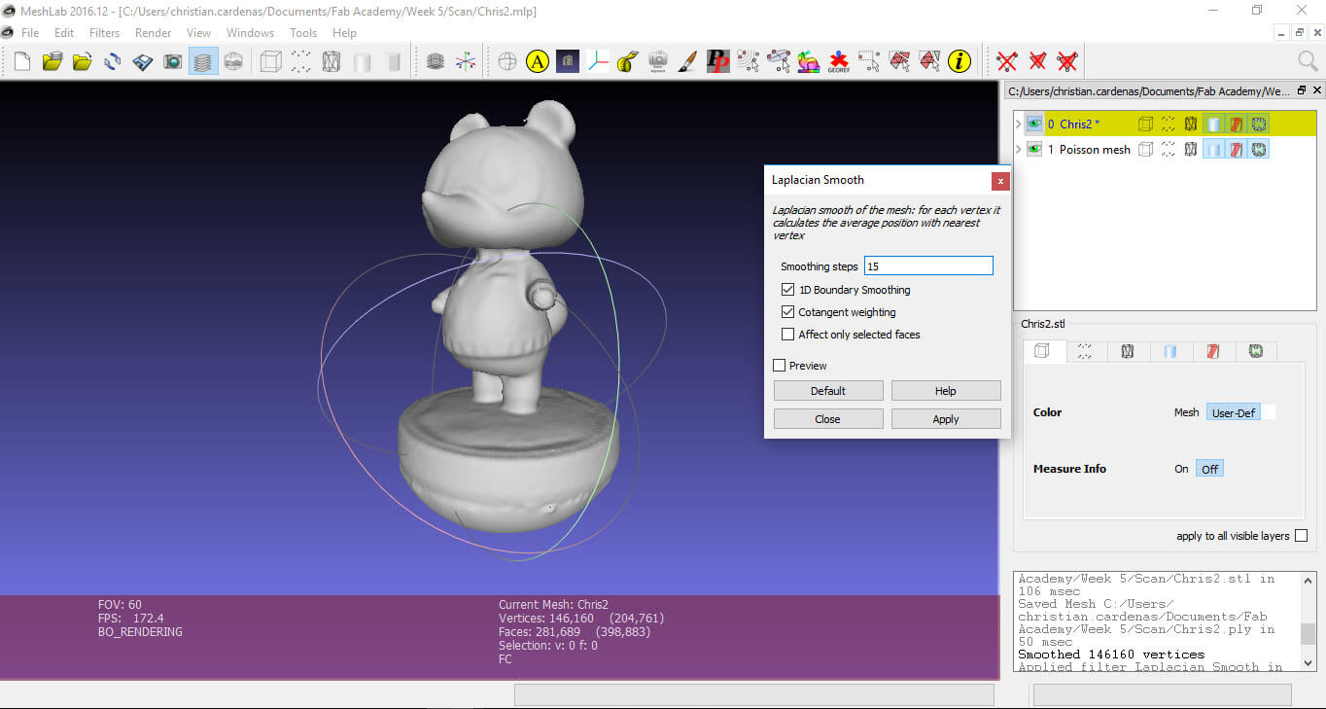
Task: Show mesh info with yellow i icon
Action: tap(960, 62)
